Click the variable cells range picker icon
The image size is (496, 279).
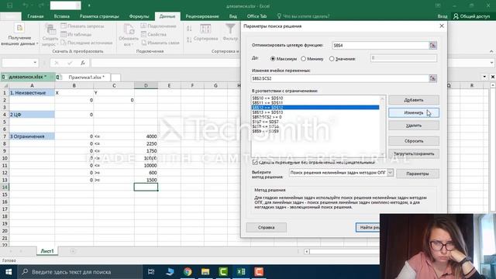432,78
